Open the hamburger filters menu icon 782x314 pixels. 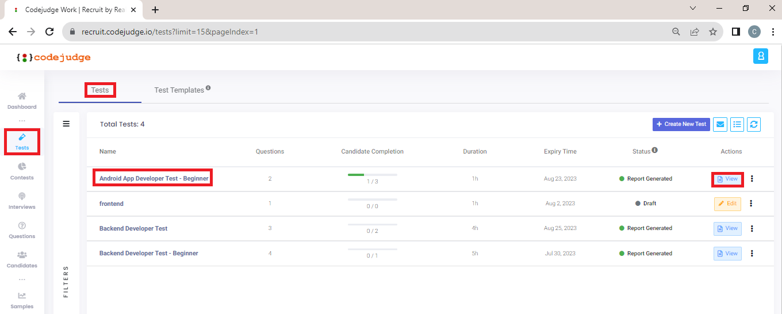(x=66, y=124)
